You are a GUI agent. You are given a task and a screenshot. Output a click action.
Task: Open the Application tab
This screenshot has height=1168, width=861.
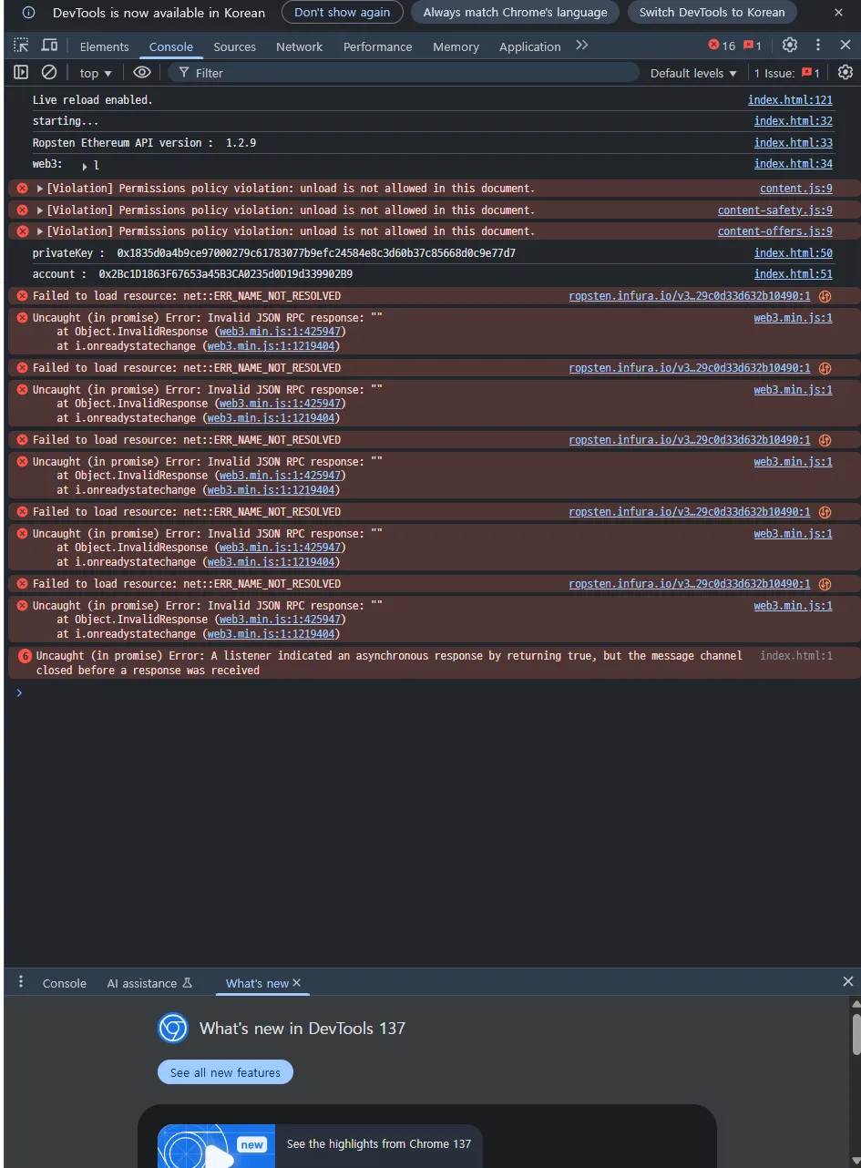tap(529, 46)
